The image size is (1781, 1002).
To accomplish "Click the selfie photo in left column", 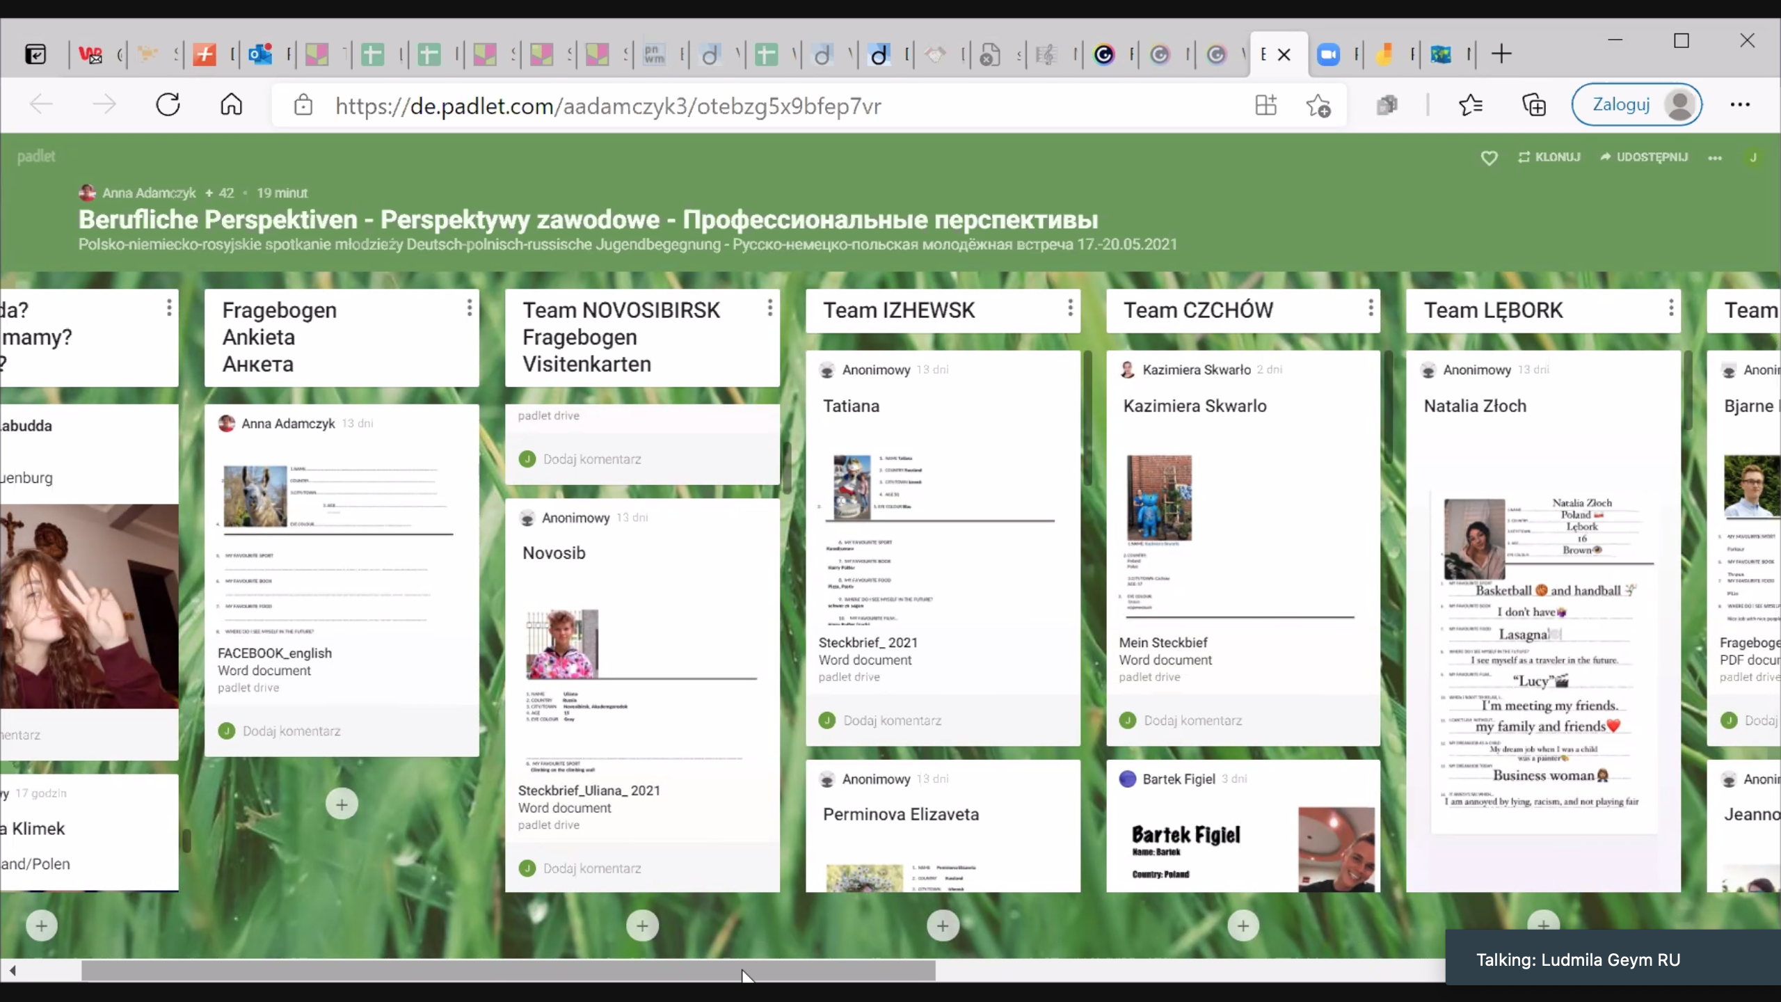I will pyautogui.click(x=89, y=606).
